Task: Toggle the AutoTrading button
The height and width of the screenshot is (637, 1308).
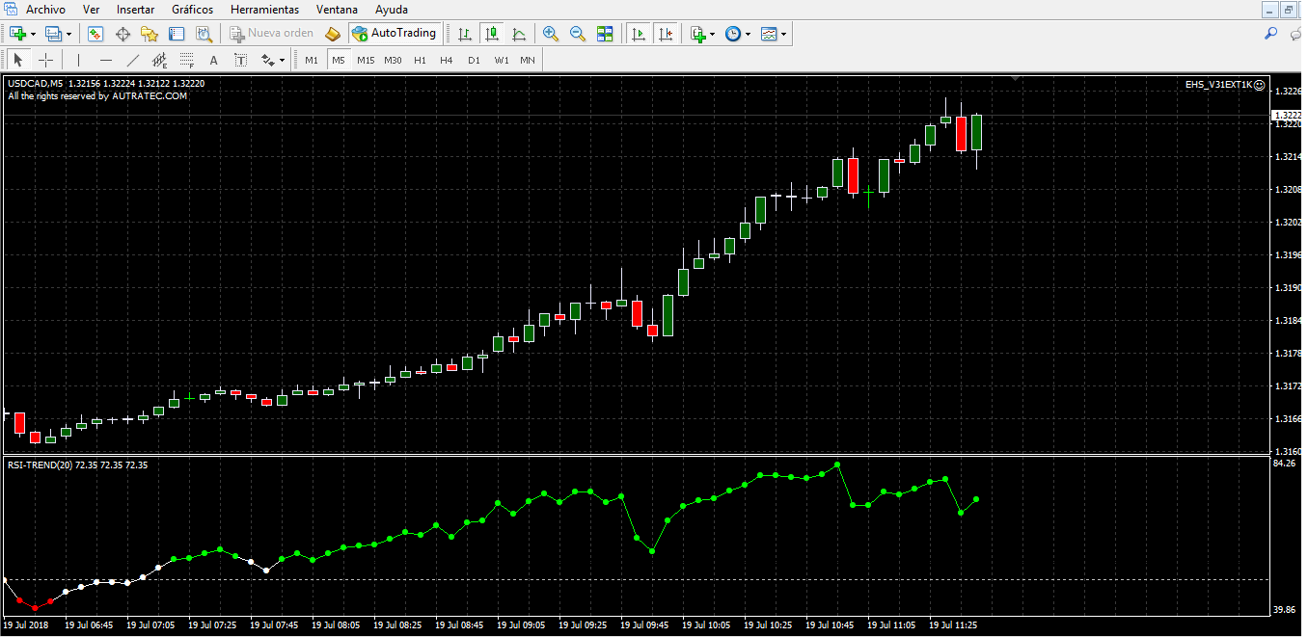Action: pos(395,34)
